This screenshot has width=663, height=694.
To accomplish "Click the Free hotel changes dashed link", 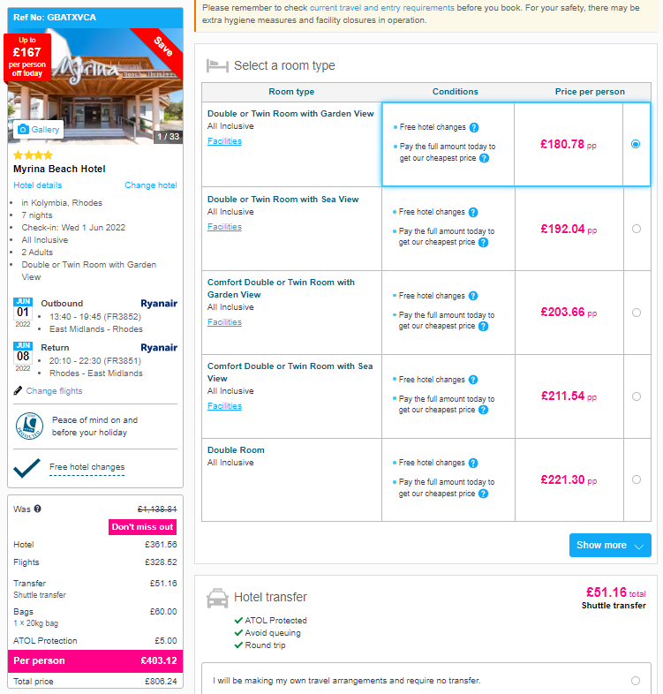I will click(x=87, y=467).
